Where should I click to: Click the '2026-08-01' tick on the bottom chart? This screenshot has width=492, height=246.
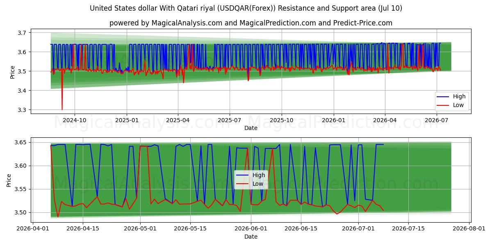pos(469,228)
